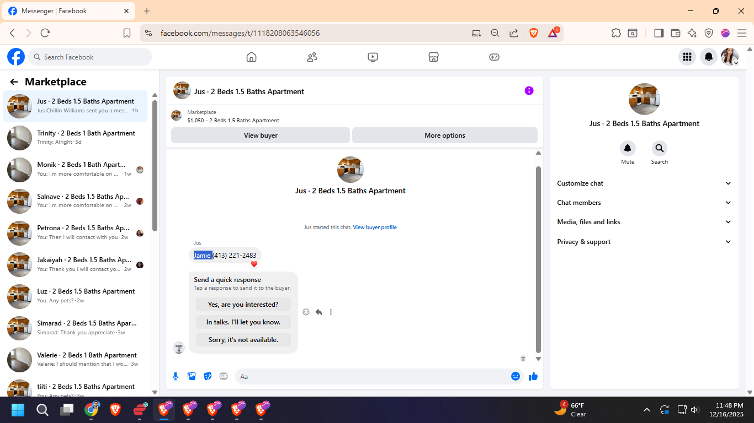Send a voice clip with the microphone icon
The height and width of the screenshot is (423, 754).
(x=176, y=376)
